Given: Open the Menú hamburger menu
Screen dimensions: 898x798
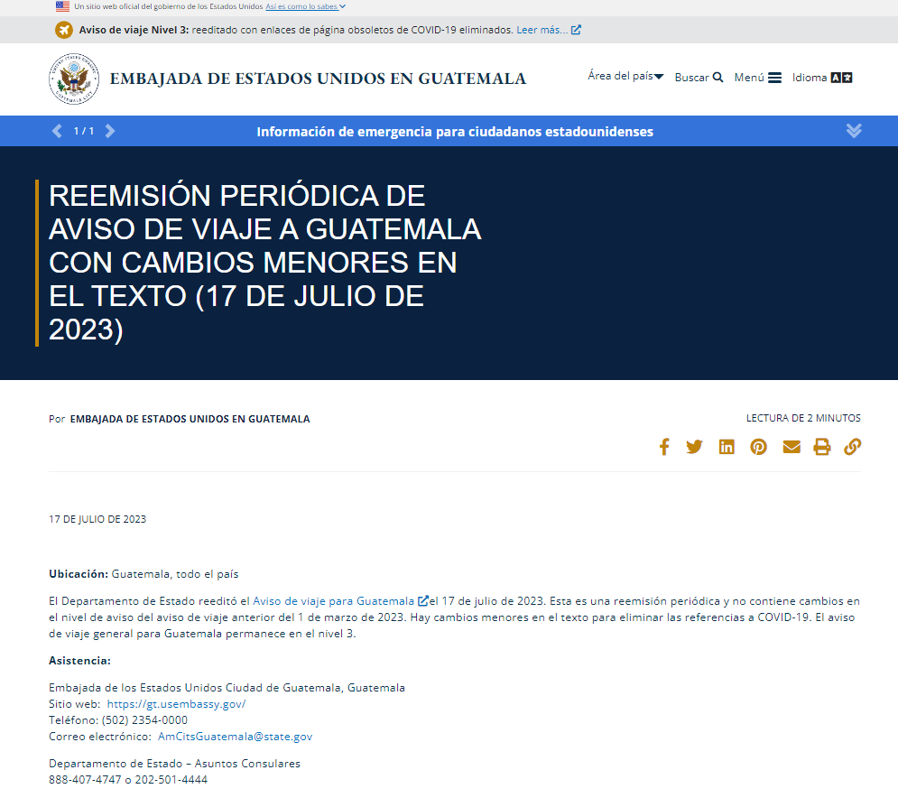Looking at the screenshot, I should (x=755, y=77).
